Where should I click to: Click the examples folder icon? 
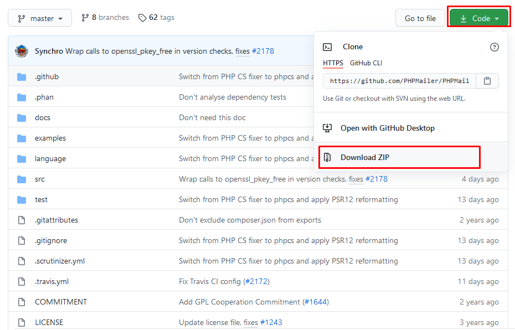pyautogui.click(x=22, y=138)
